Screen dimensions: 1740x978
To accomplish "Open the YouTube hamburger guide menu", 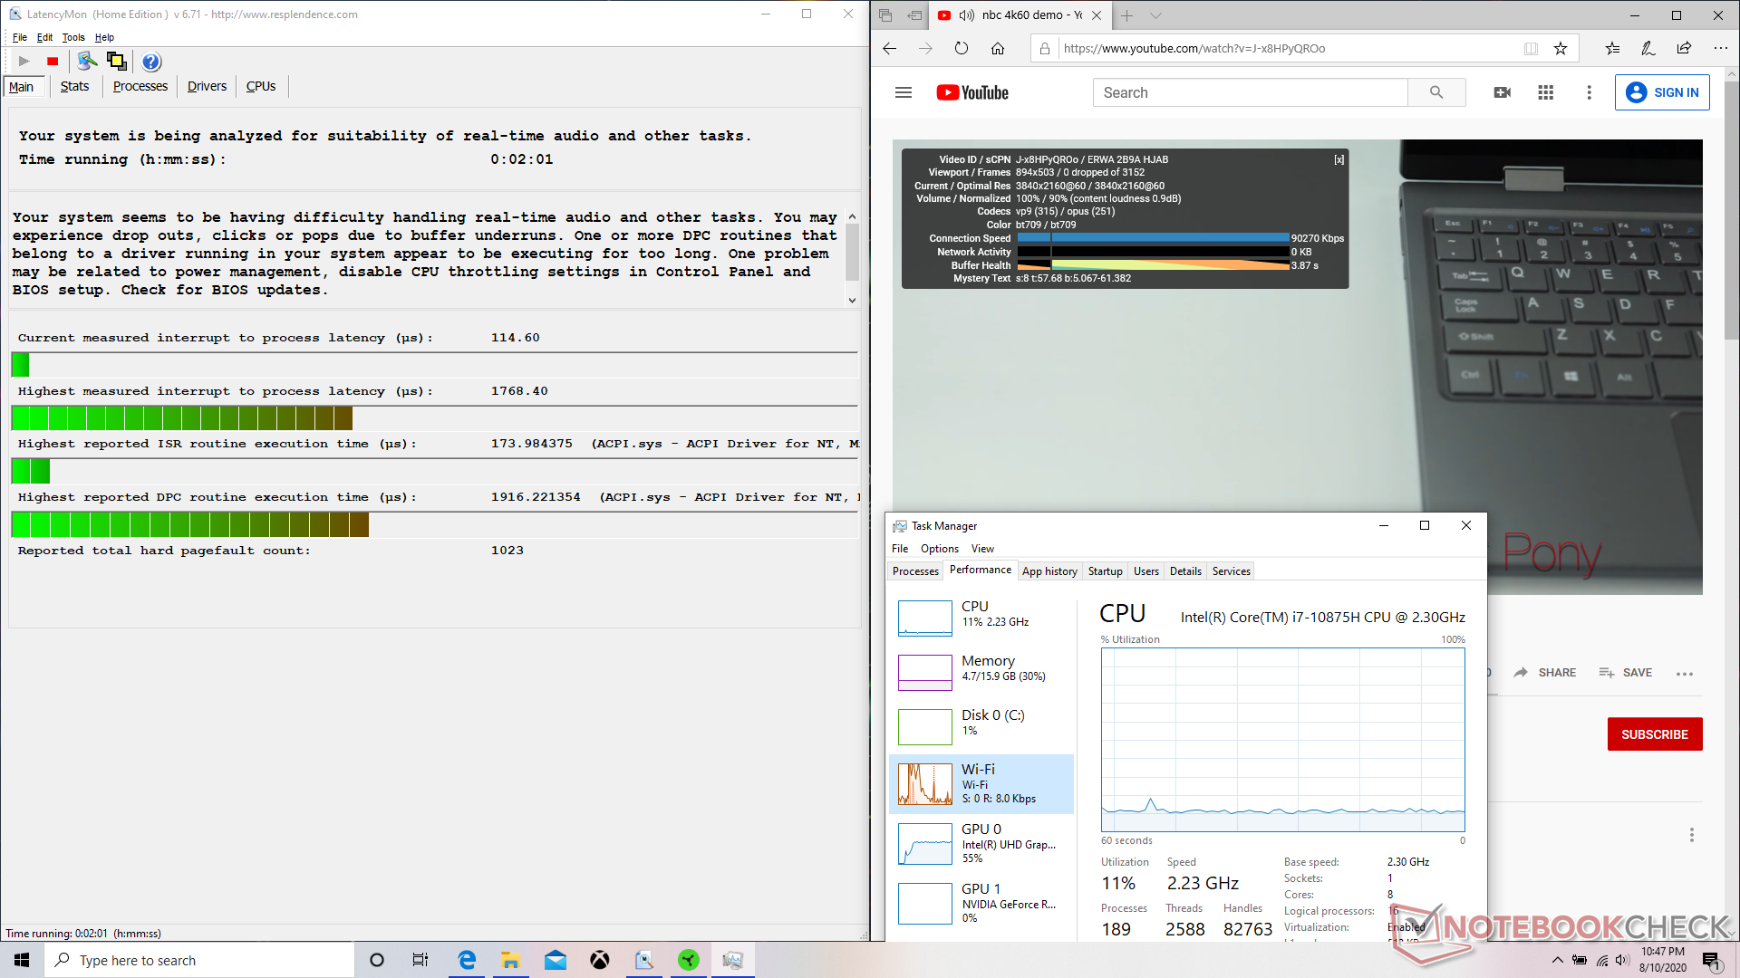I will [x=904, y=92].
